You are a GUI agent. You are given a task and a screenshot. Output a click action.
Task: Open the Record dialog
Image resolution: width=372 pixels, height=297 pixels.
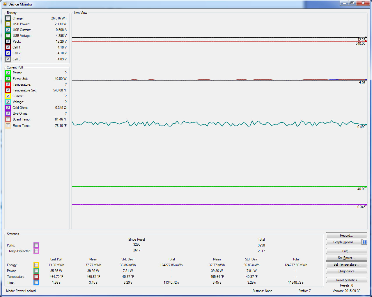click(346, 235)
